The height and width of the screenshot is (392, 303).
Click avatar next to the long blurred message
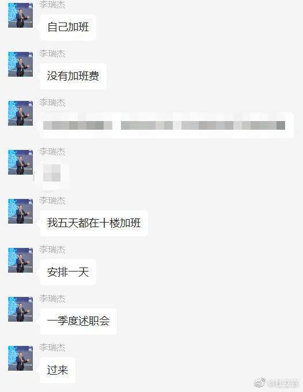(x=20, y=113)
